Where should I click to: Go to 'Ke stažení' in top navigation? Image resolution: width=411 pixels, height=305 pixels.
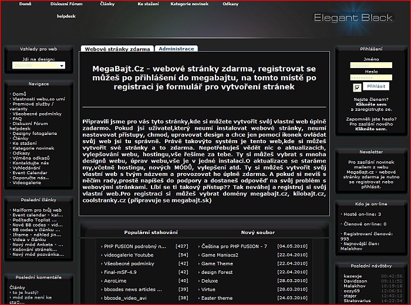(x=148, y=4)
